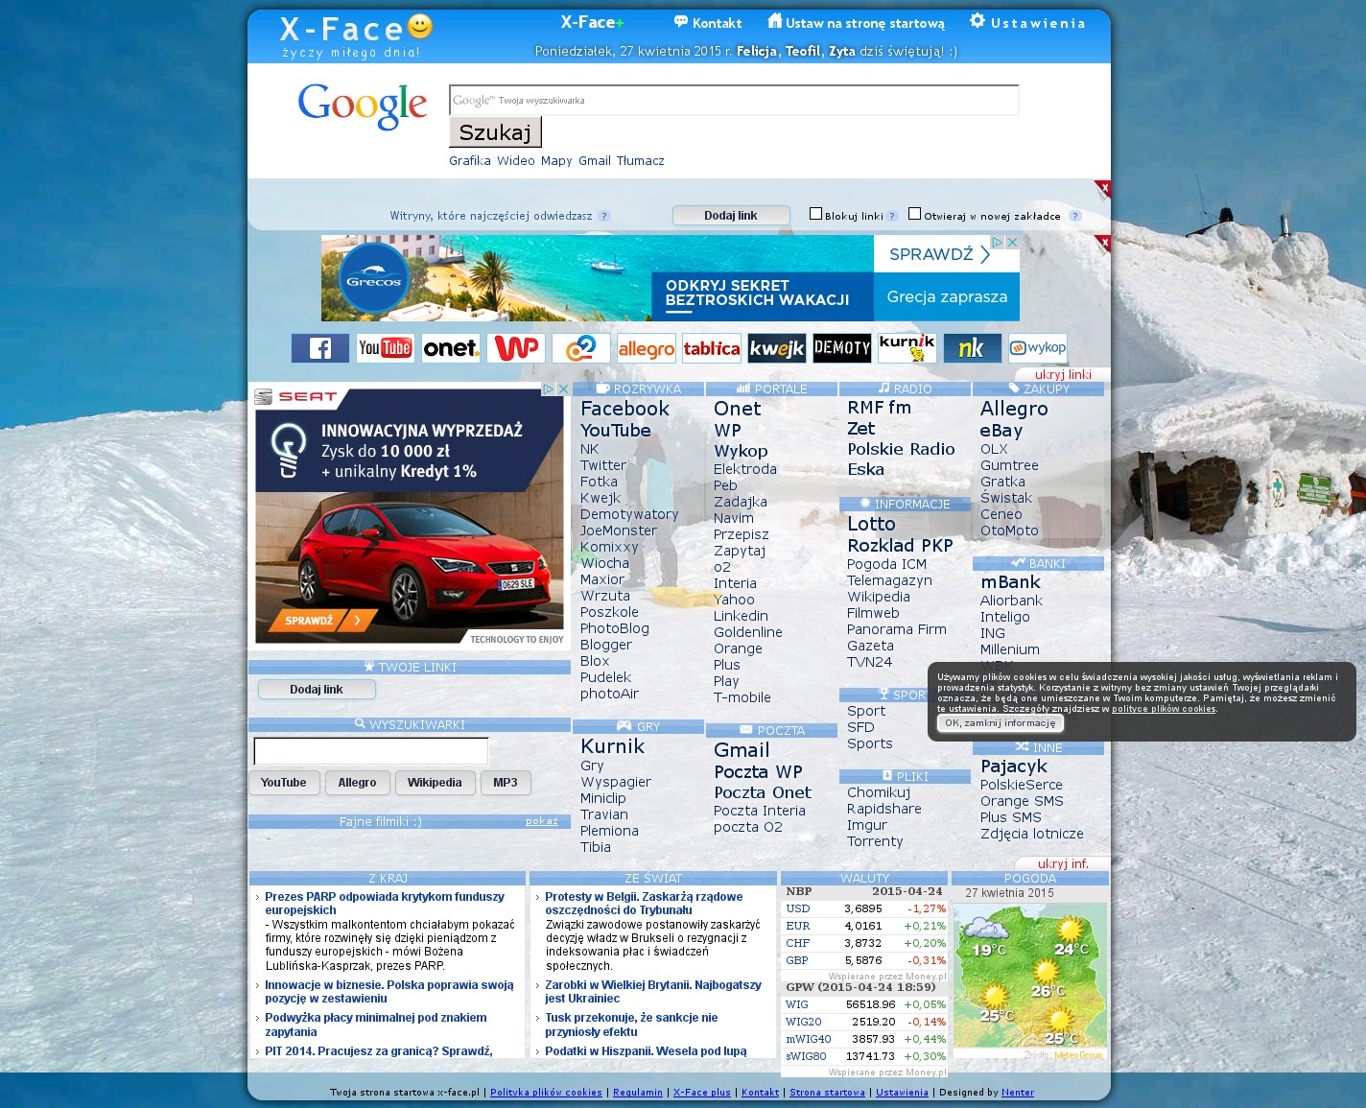Open the Facebook shortcut icon

[x=319, y=348]
